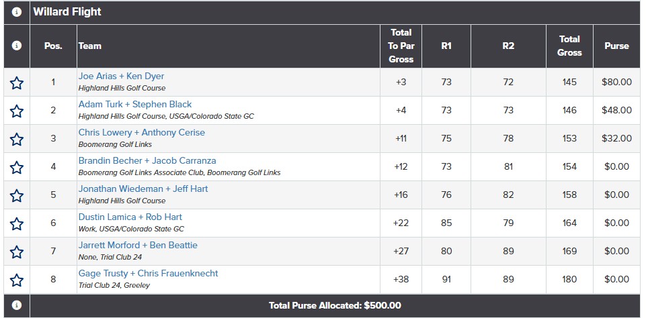Open Adam Turk + Stephen Black team link
The image size is (646, 318).
[x=135, y=104]
